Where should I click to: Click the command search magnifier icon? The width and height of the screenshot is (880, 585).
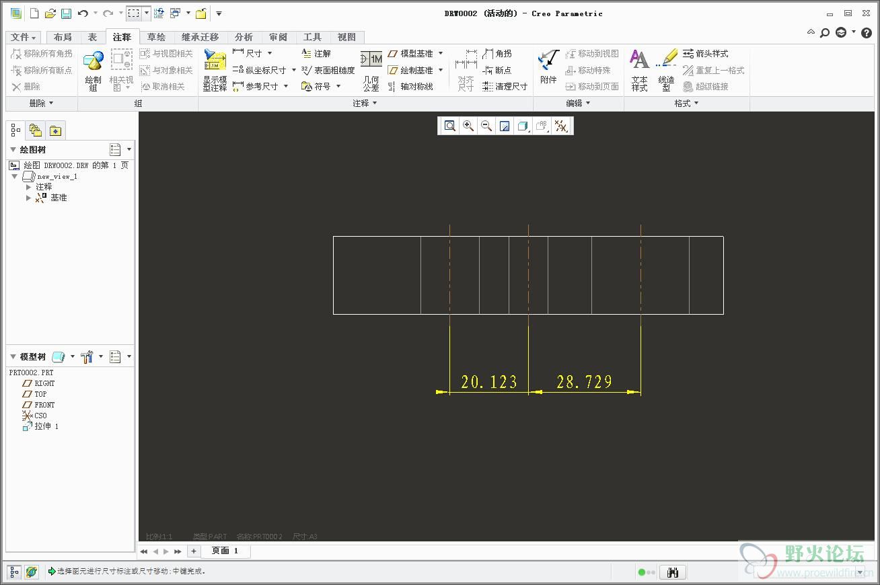pyautogui.click(x=825, y=32)
